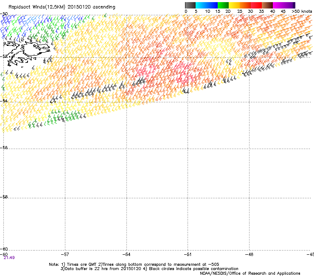Viewport: 314px width, 276px height.
Task: Click the cyan 5-10 knots legend swatch
Action: tap(201, 5)
